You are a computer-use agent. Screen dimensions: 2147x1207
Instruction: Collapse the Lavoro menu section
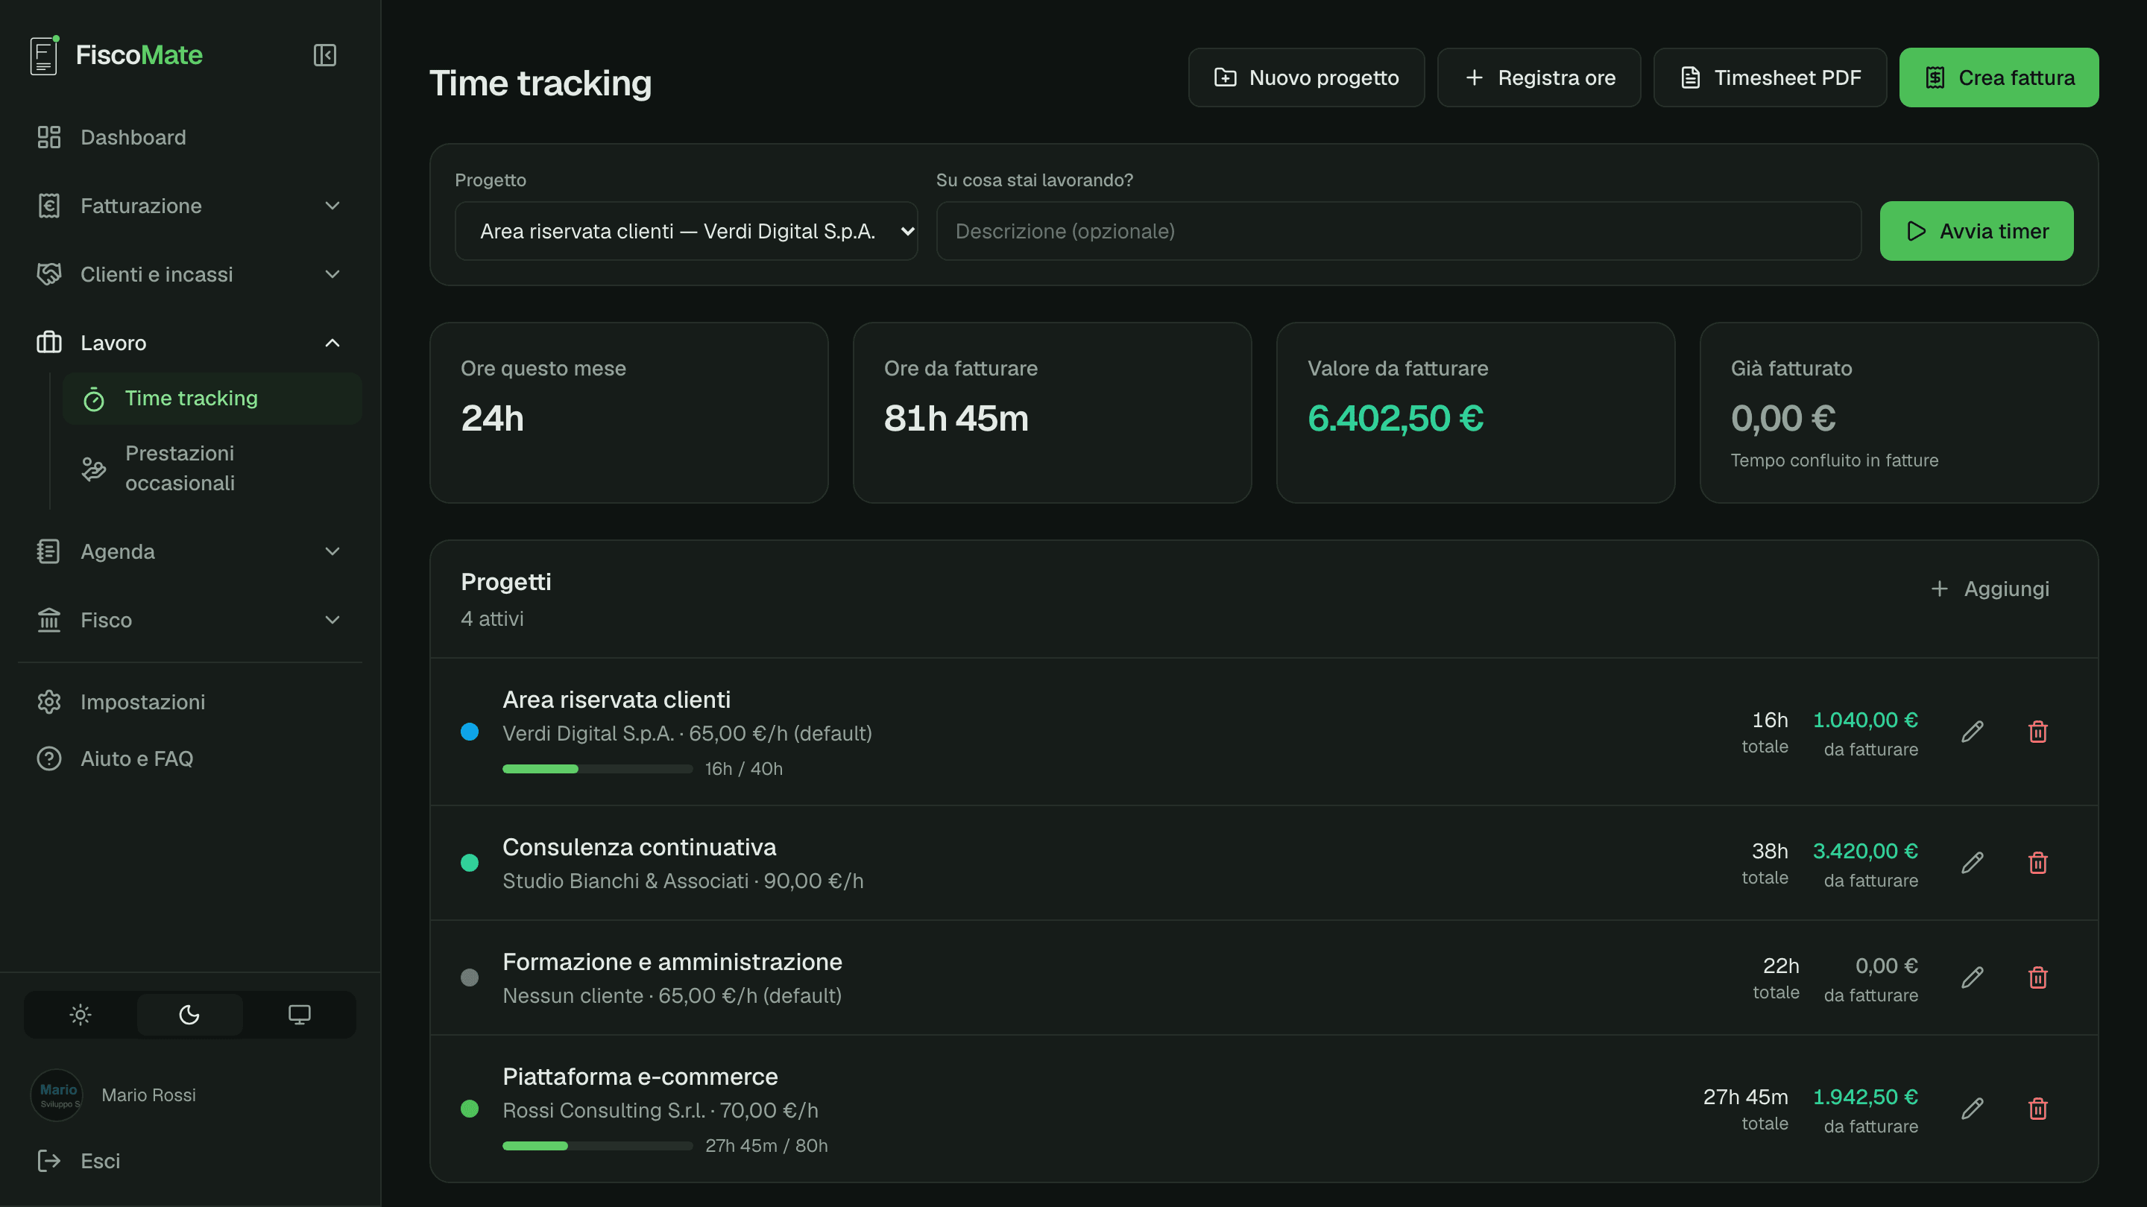tap(190, 343)
